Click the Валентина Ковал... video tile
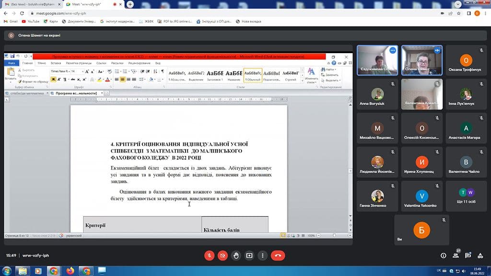Viewport: 491px width, 276px height. (422, 94)
